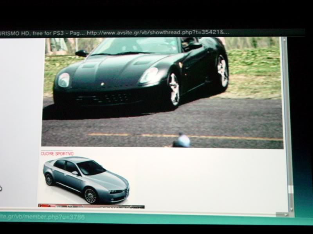Screen dimensions: 313x234
Task: Click the avsite.gr showthread URL text
Action: [x=158, y=32]
